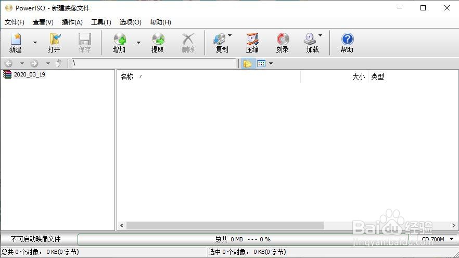Open the 操作(A) menu

(x=72, y=22)
